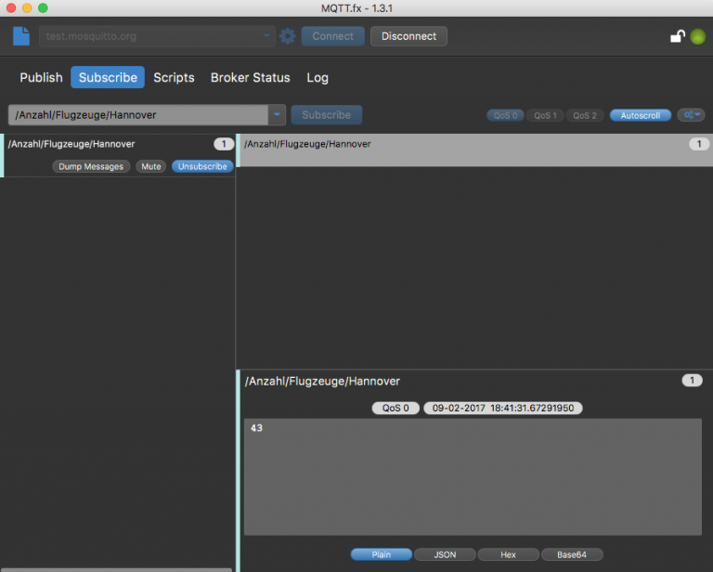Switch payload view to Hex
The width and height of the screenshot is (713, 572).
[x=508, y=554]
